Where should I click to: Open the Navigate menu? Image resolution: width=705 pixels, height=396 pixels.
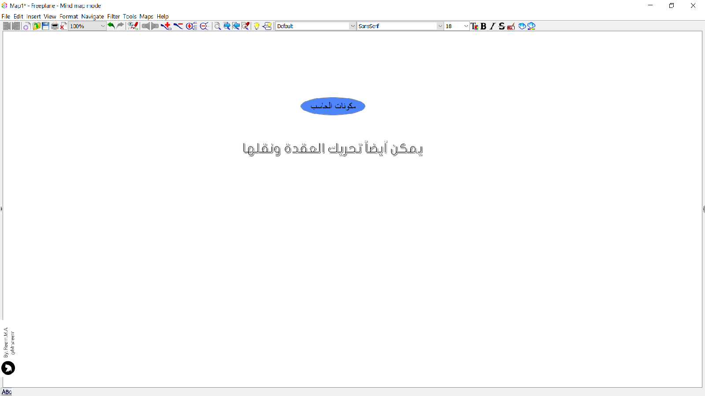pos(93,16)
